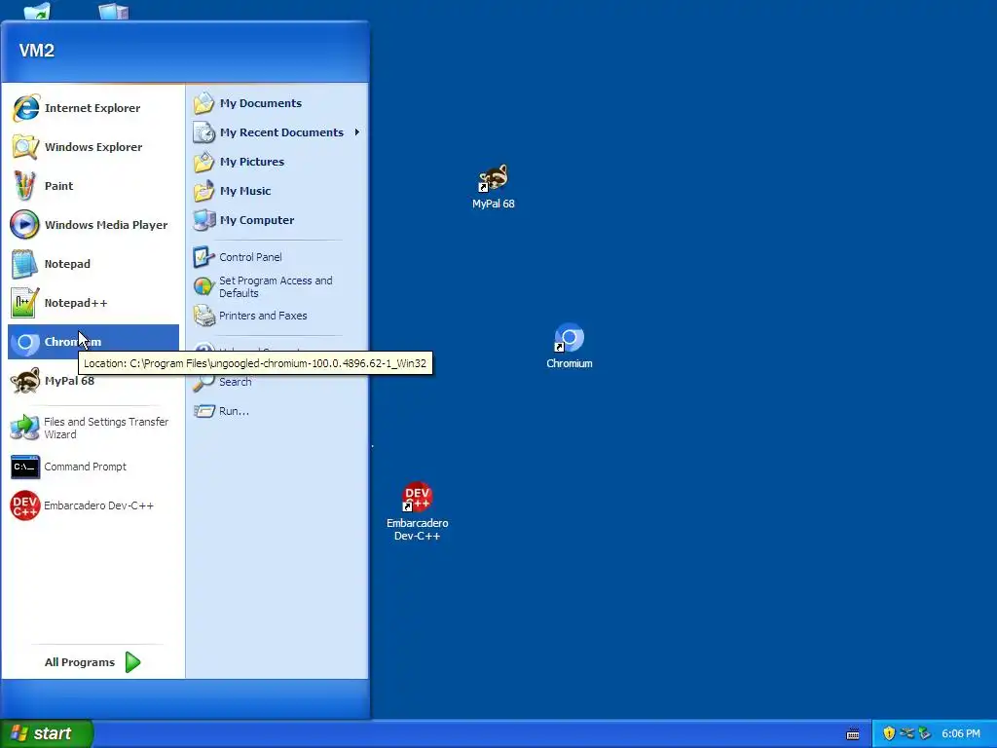Select Printers and Faxes menu label
Viewport: 997px width, 748px height.
click(x=263, y=316)
